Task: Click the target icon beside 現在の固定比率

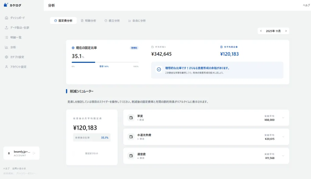Action: 73,48
